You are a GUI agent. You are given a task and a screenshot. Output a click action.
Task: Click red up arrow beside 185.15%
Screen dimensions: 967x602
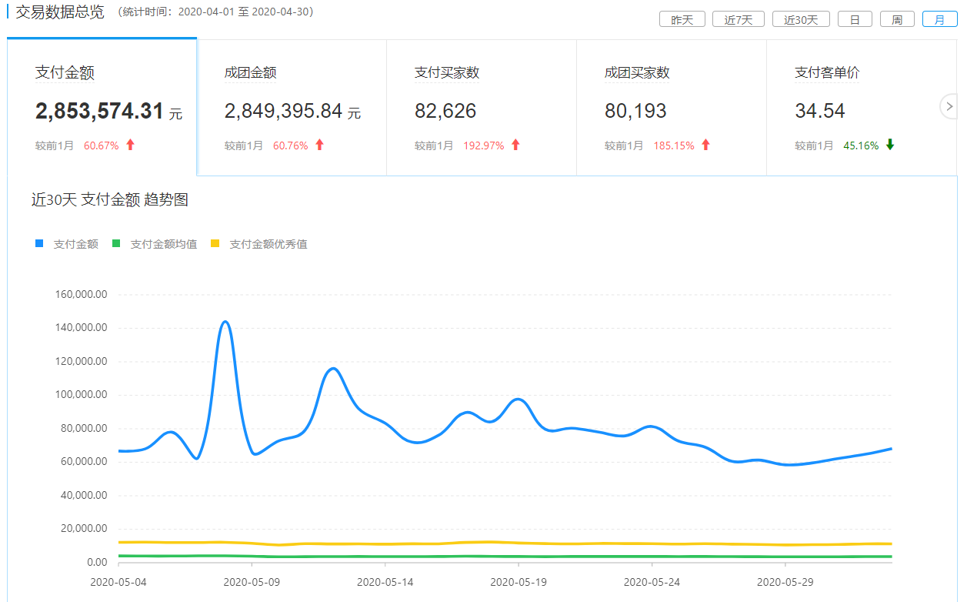(x=705, y=145)
